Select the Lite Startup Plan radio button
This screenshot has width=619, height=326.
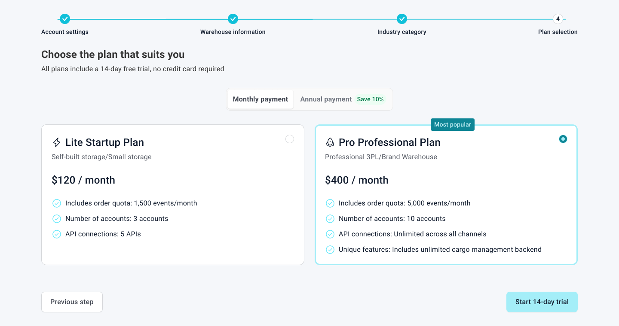290,139
